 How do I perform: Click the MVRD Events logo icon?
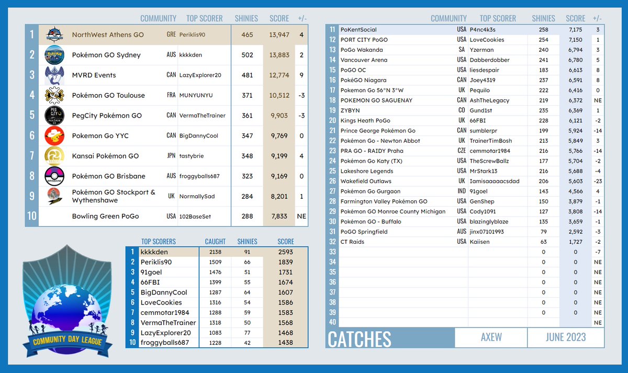point(55,75)
